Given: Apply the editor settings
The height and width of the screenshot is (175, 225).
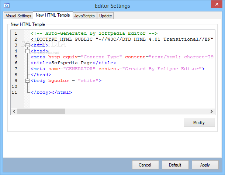Looking at the screenshot, I should point(205,165).
